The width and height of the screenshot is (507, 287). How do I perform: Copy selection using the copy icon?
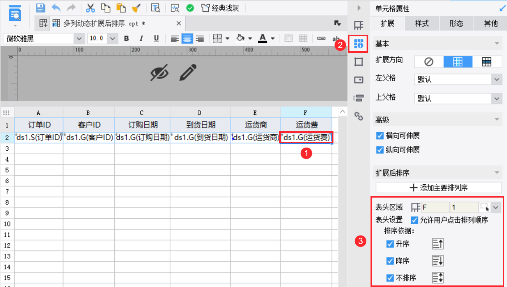coord(106,8)
